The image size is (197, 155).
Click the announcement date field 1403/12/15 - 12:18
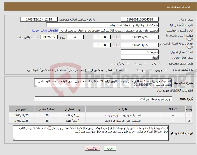pyautogui.click(x=39, y=19)
